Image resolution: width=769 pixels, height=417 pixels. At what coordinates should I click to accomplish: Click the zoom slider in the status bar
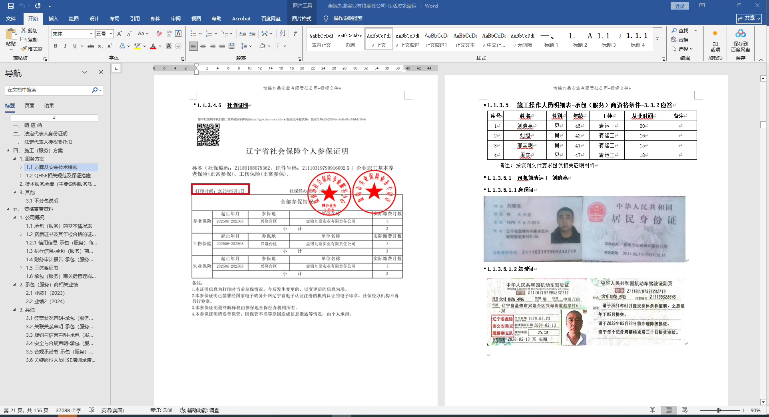(719, 410)
